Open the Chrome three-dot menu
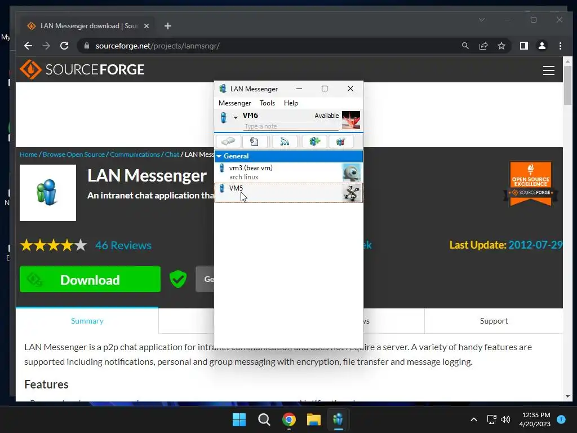 560,46
